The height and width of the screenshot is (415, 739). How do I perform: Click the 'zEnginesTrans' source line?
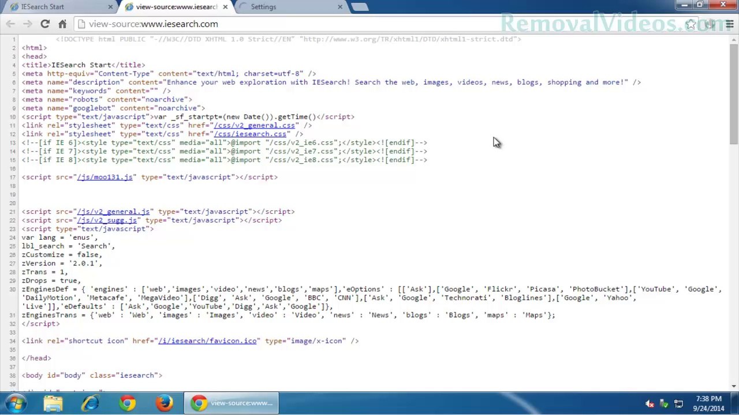pyautogui.click(x=288, y=315)
